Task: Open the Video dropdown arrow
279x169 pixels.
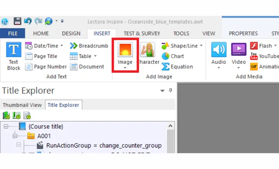Action: coord(239,68)
